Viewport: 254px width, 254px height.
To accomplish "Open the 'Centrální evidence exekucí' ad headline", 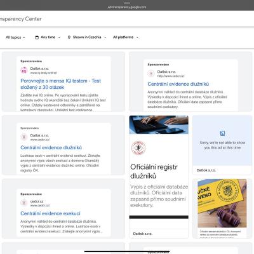I will pyautogui.click(x=50, y=213).
